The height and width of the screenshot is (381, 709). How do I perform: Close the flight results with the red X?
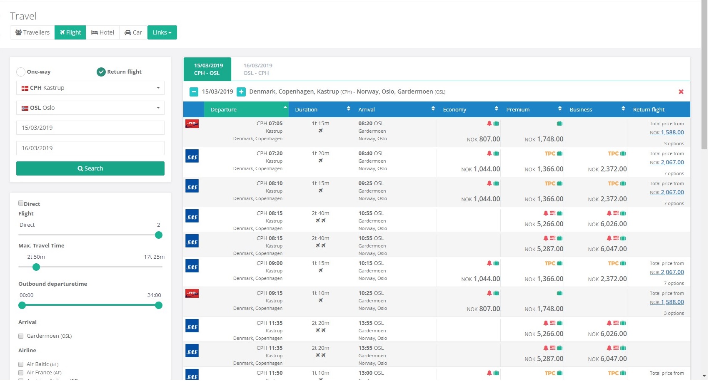[681, 92]
